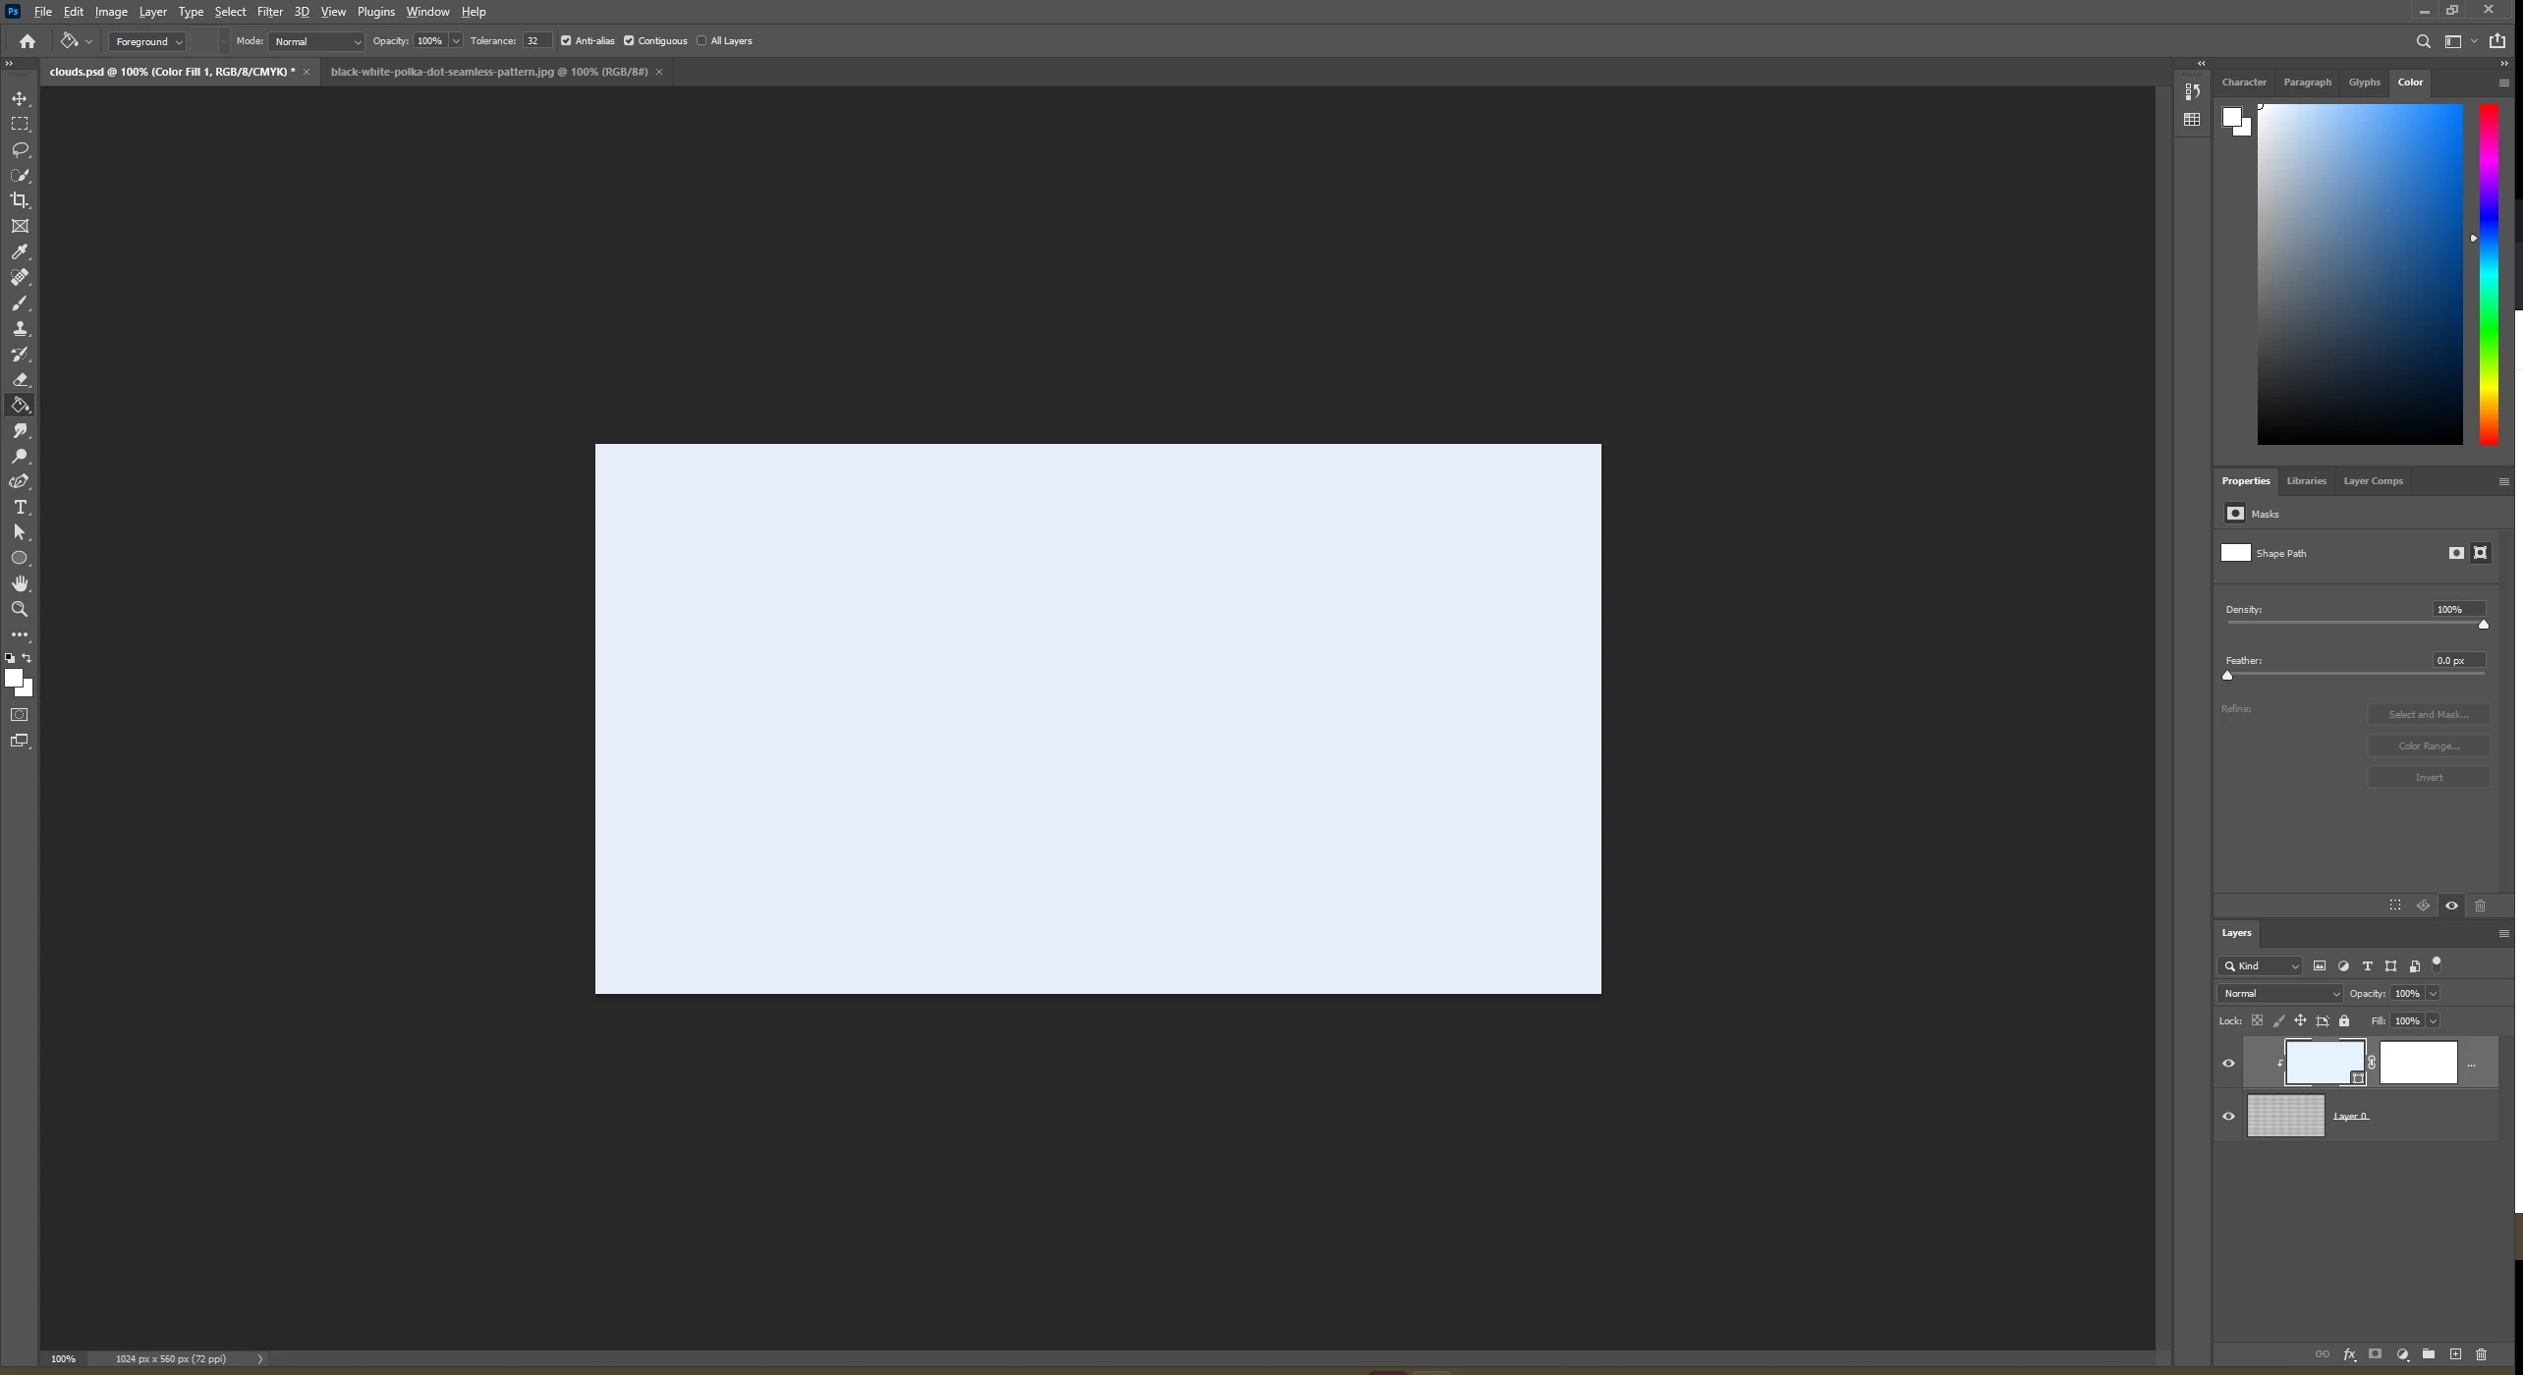Click the delete layer trash icon
Image resolution: width=2523 pixels, height=1375 pixels.
pos(2481,1354)
